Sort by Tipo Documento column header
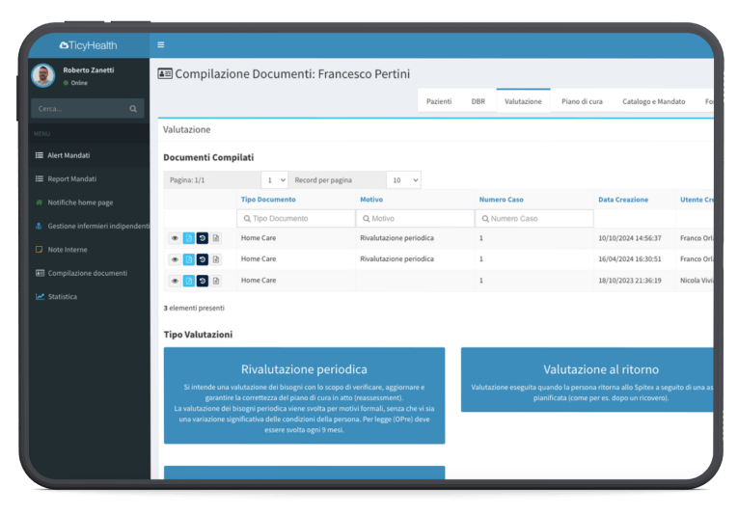Image resolution: width=738 pixels, height=514 pixels. point(268,200)
